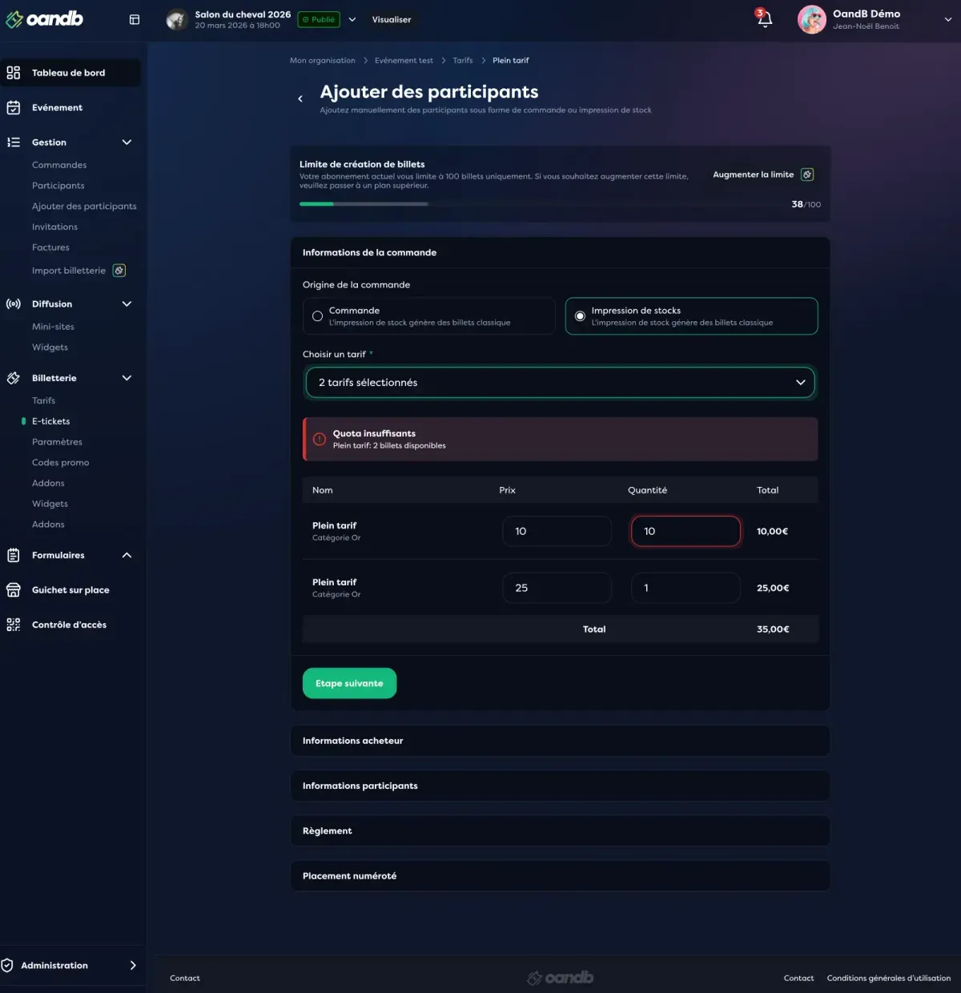The height and width of the screenshot is (993, 961).
Task: Collapse the Gestion sidebar section
Action: coord(127,143)
